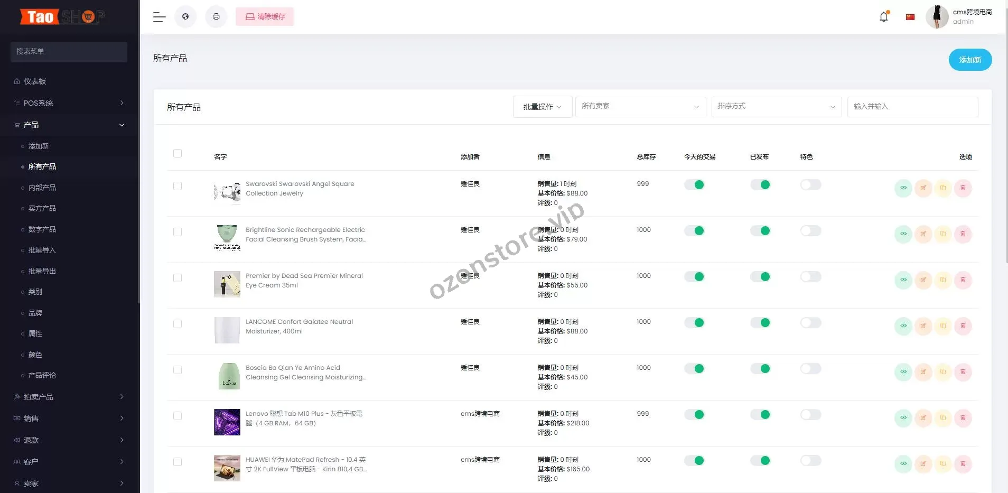This screenshot has width=1008, height=493.
Task: Collapse the 产品 menu in the sidebar
Action: pos(69,125)
